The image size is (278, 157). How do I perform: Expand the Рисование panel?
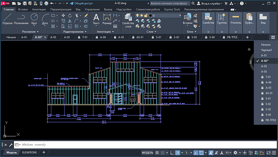30,32
